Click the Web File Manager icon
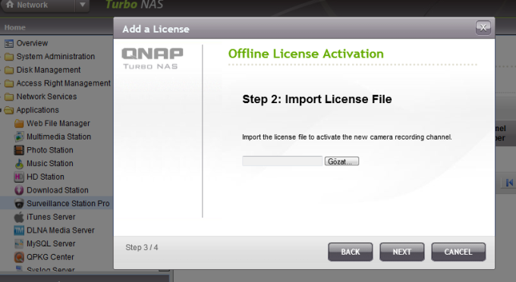 [19, 124]
